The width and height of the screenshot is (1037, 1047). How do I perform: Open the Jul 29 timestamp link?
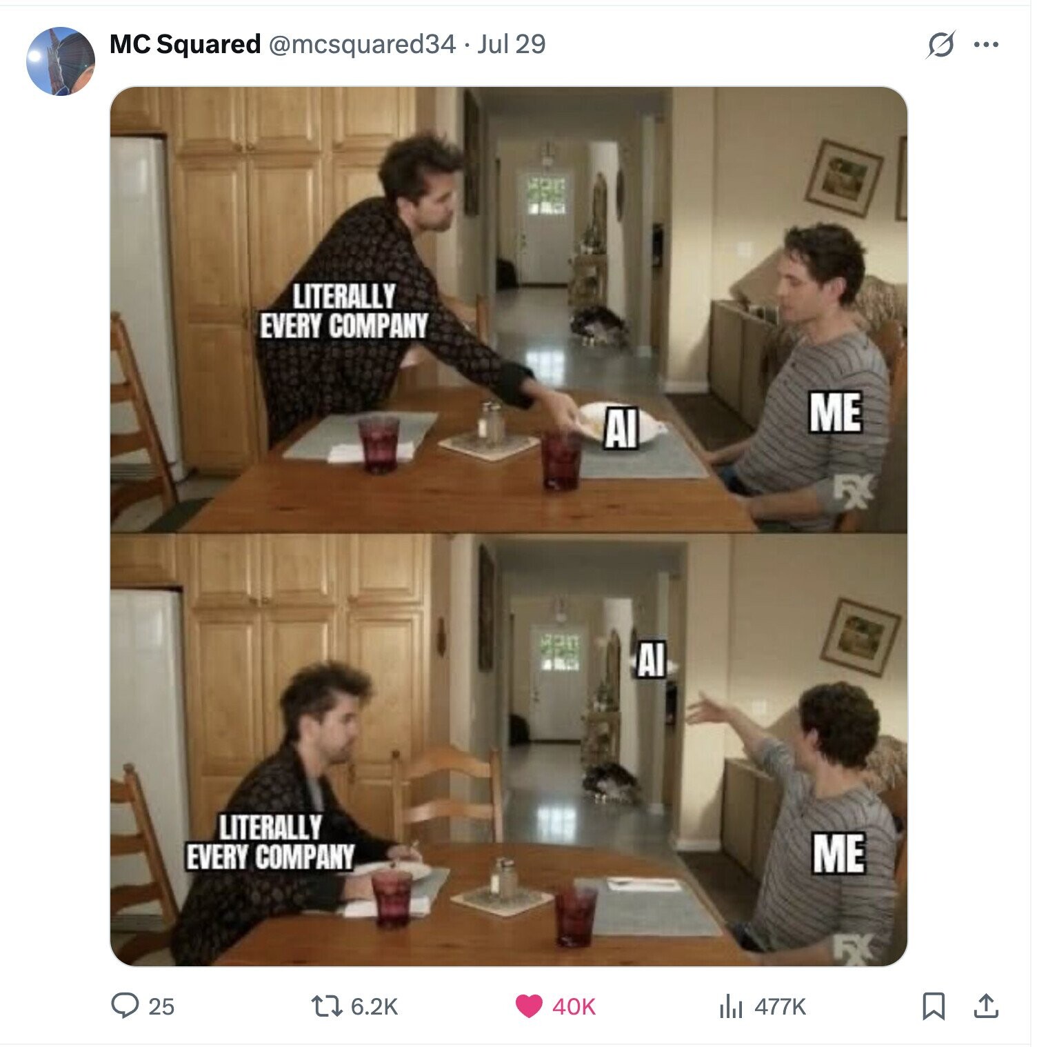click(511, 44)
